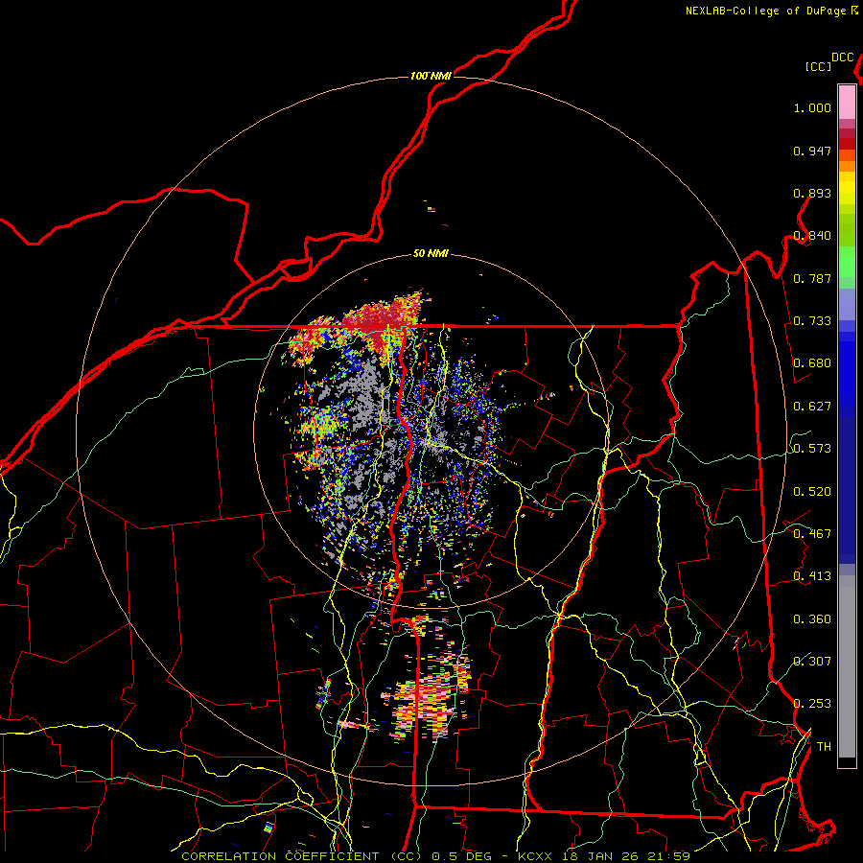863x863 pixels.
Task: Click the DCC label above the color scale
Action: click(842, 58)
